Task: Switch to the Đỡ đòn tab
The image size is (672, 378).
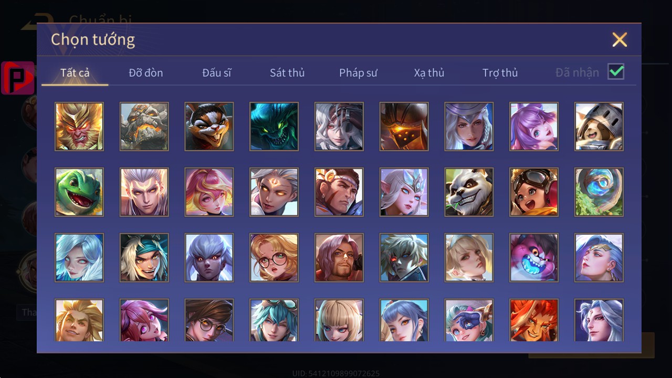Action: (x=146, y=72)
